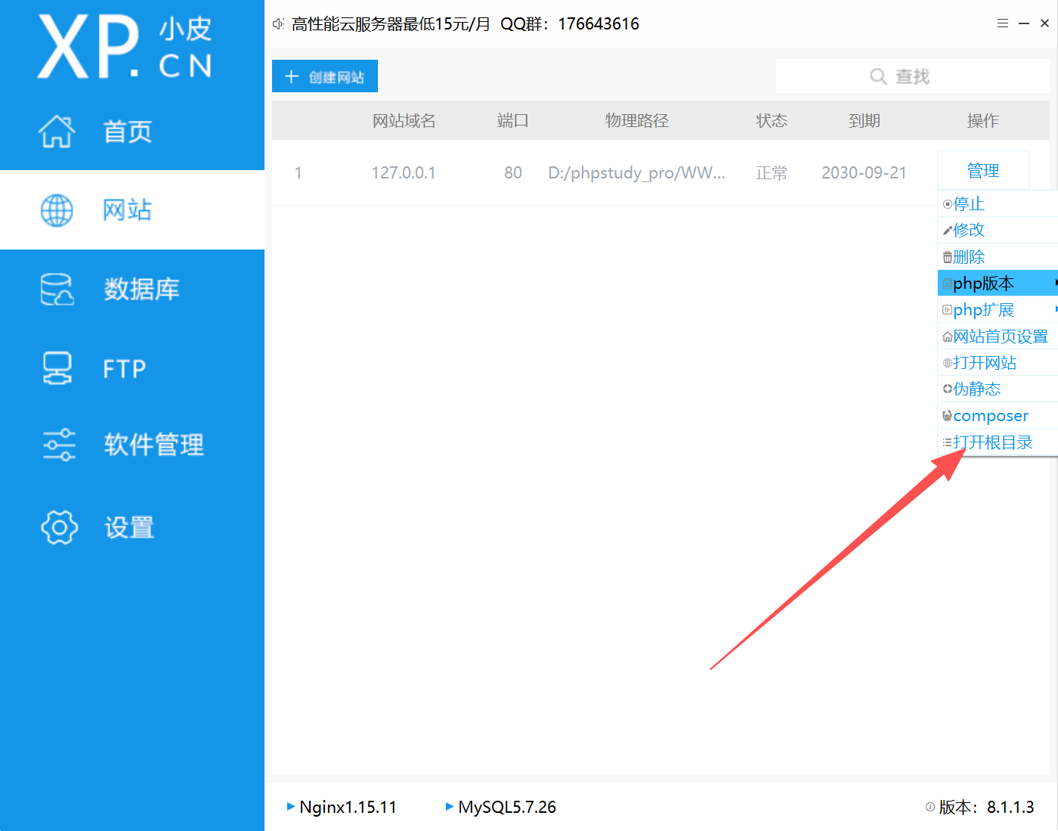Click the MySQL5.7.26 status label
Viewport: 1058px width, 831px height.
507,807
